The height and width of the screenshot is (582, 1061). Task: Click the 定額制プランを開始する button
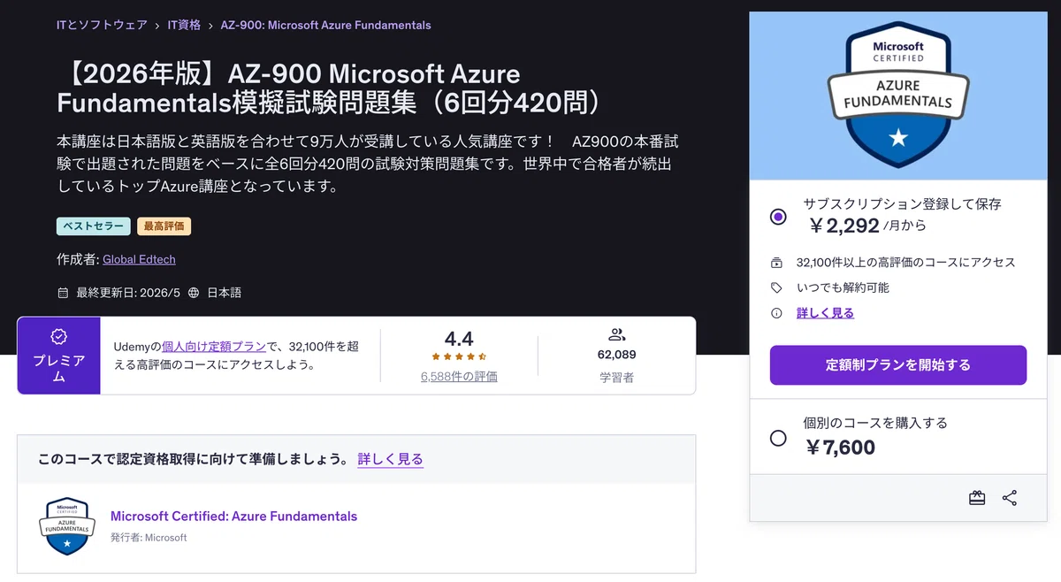[898, 364]
